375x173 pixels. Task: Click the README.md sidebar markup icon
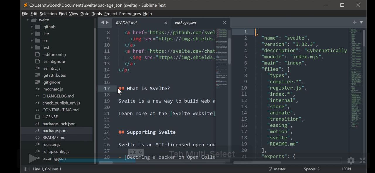37,138
